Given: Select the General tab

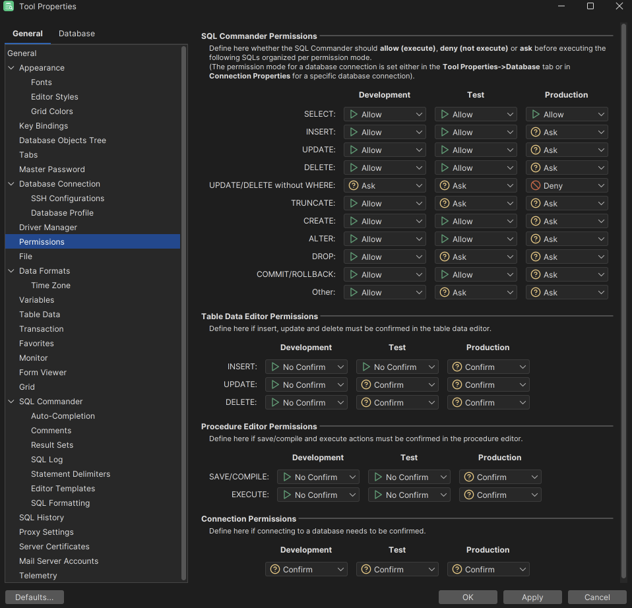Looking at the screenshot, I should 28,34.
